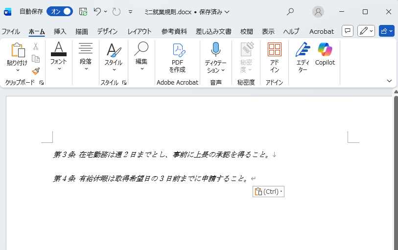Open Customize Quick Access Toolbar dropdown
The height and width of the screenshot is (250, 398).
click(x=131, y=12)
